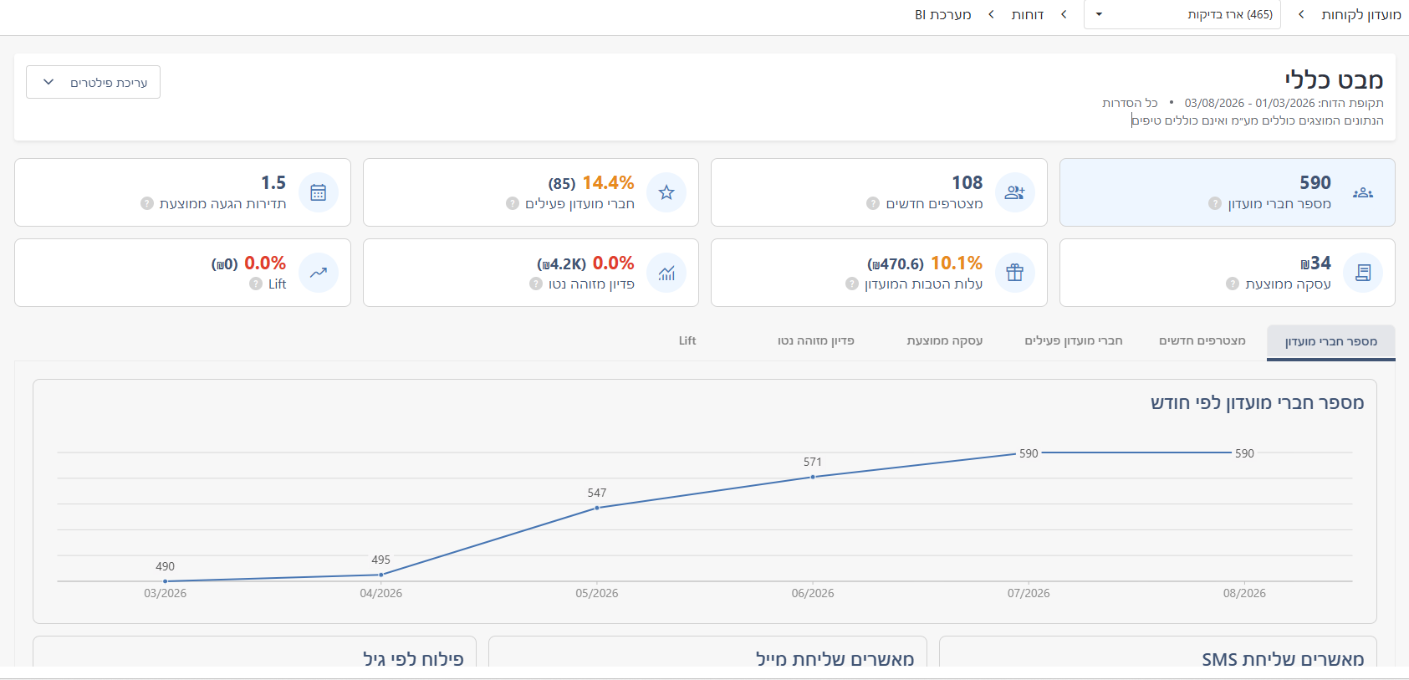Viewport: 1409px width, 680px height.
Task: Click the active members star icon
Action: (666, 192)
